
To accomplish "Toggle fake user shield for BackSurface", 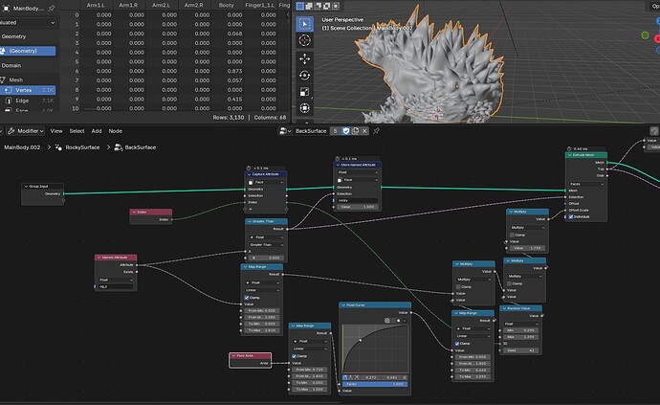I will (x=346, y=131).
